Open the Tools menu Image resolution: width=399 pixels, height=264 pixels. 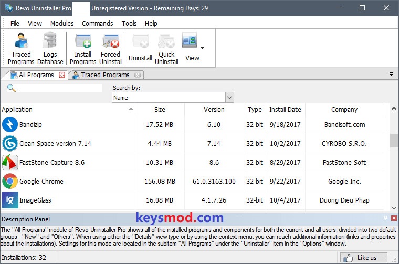point(129,24)
